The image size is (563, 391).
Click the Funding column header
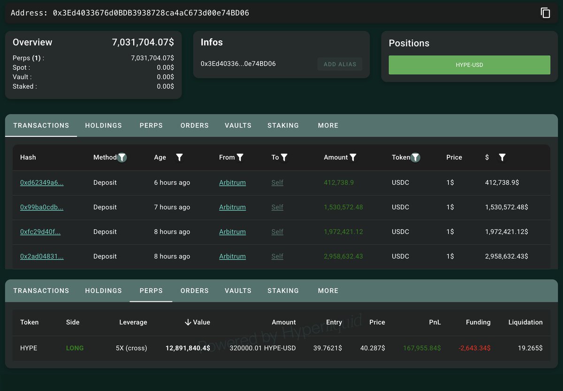pos(478,322)
